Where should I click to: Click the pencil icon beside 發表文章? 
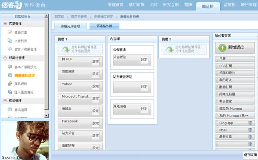click(x=10, y=32)
